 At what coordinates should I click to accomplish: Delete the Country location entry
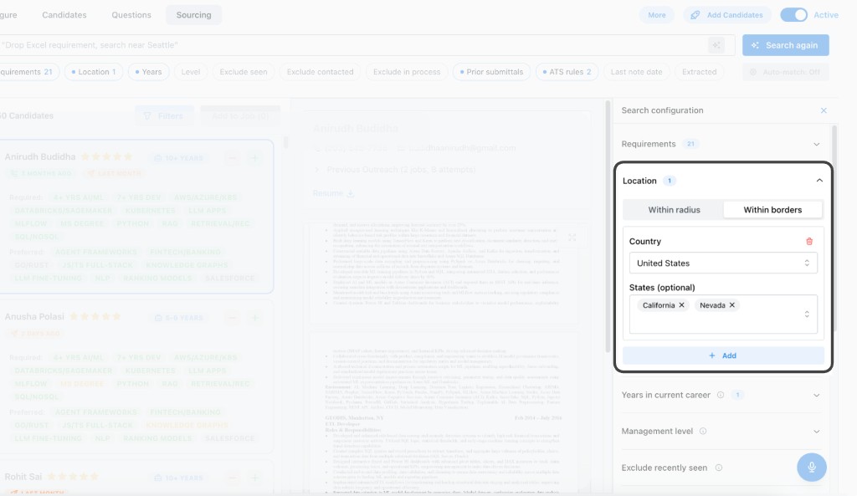(x=809, y=242)
